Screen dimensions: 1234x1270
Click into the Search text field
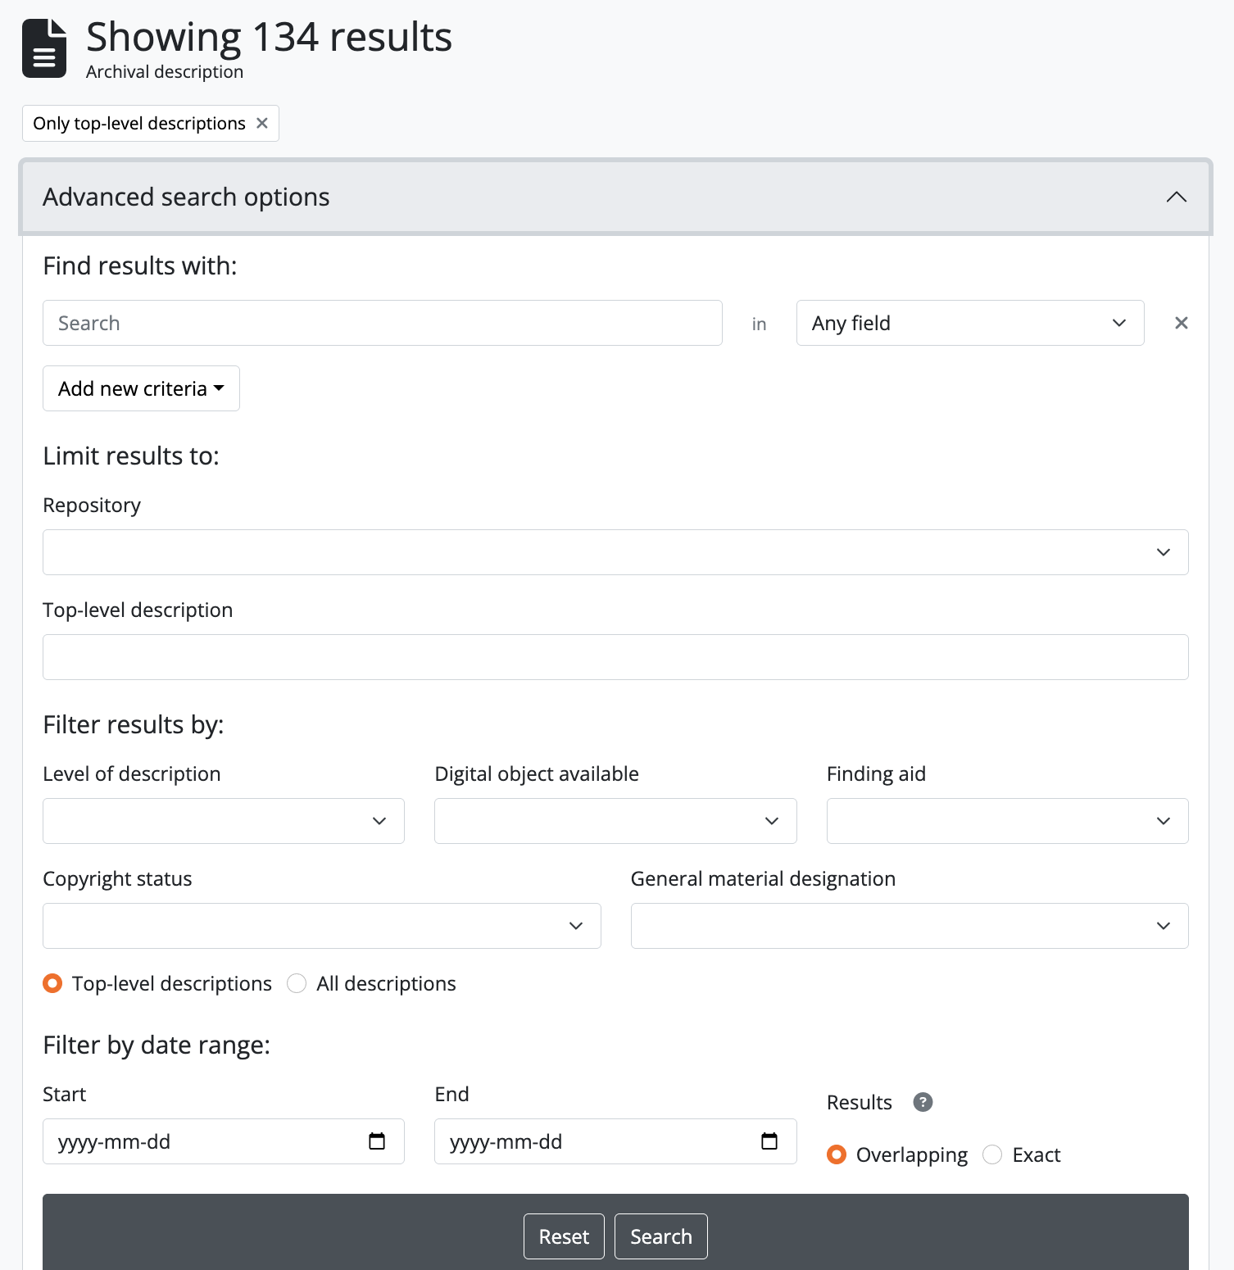point(382,323)
